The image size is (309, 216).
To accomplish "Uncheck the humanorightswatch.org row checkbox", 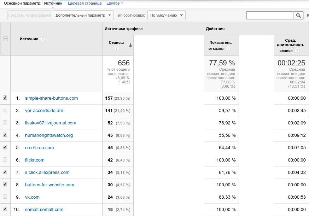I will pyautogui.click(x=5, y=135).
